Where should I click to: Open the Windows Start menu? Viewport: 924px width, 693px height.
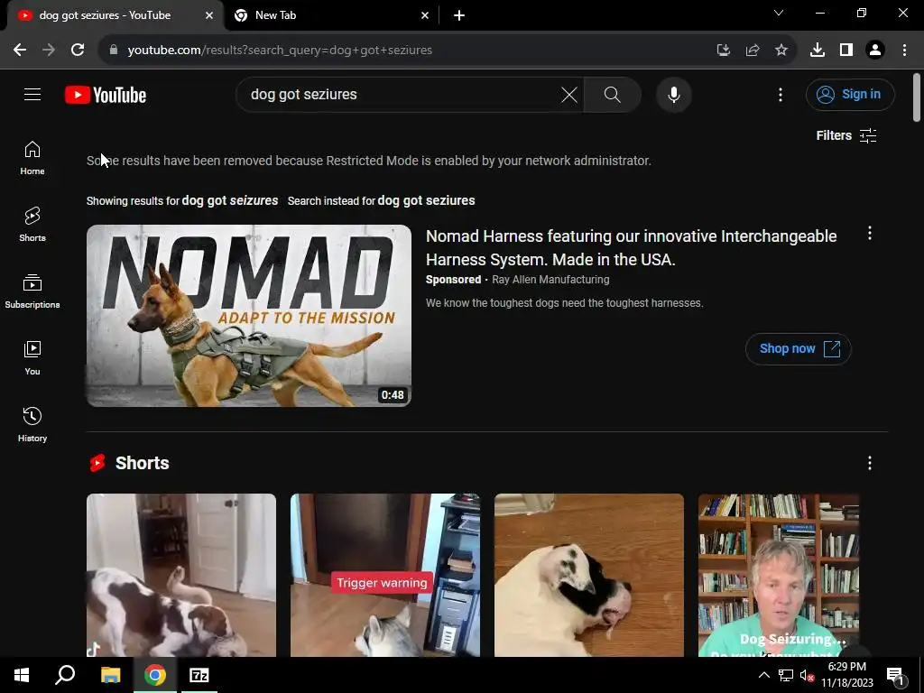(x=22, y=675)
